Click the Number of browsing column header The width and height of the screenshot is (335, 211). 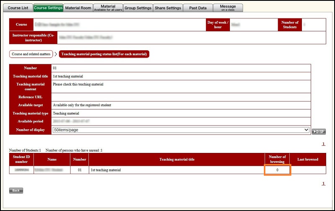pos(277,159)
